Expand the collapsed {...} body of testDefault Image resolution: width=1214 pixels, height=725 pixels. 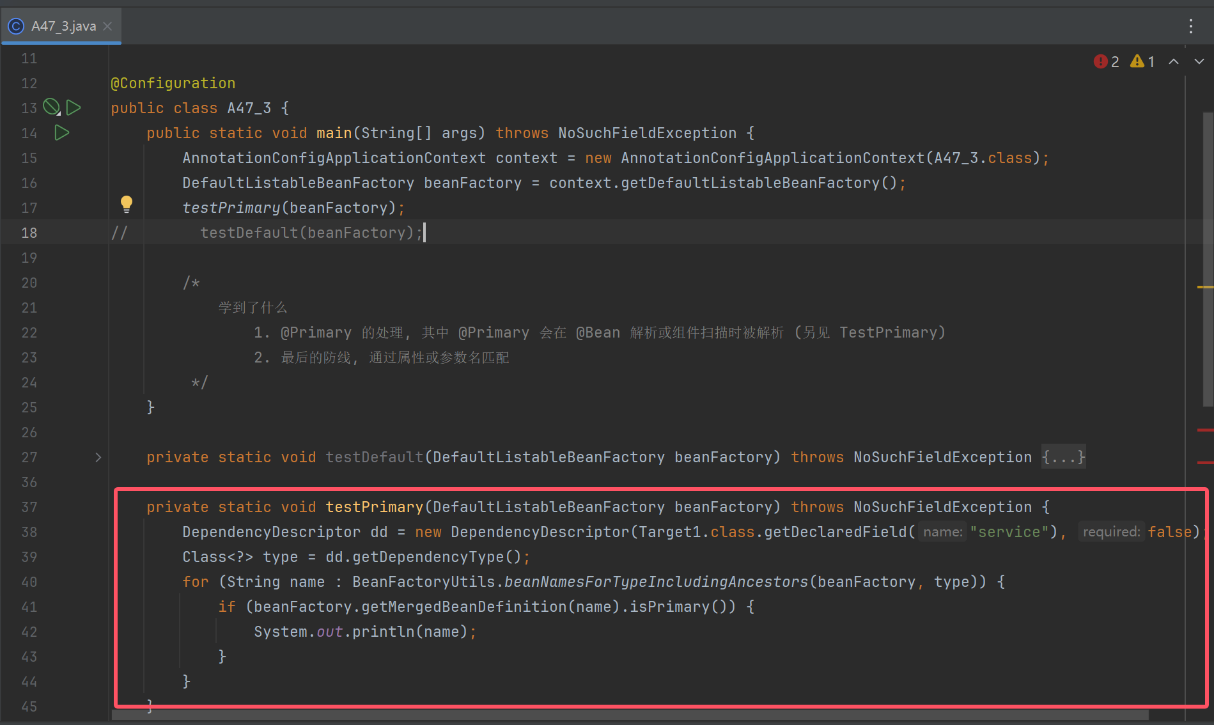(1063, 457)
